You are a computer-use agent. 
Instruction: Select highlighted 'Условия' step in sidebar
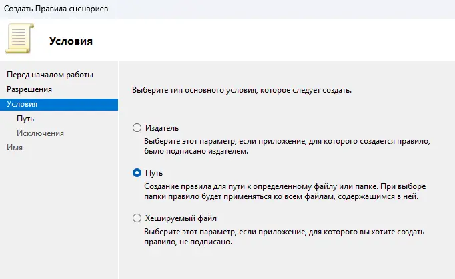coord(22,104)
